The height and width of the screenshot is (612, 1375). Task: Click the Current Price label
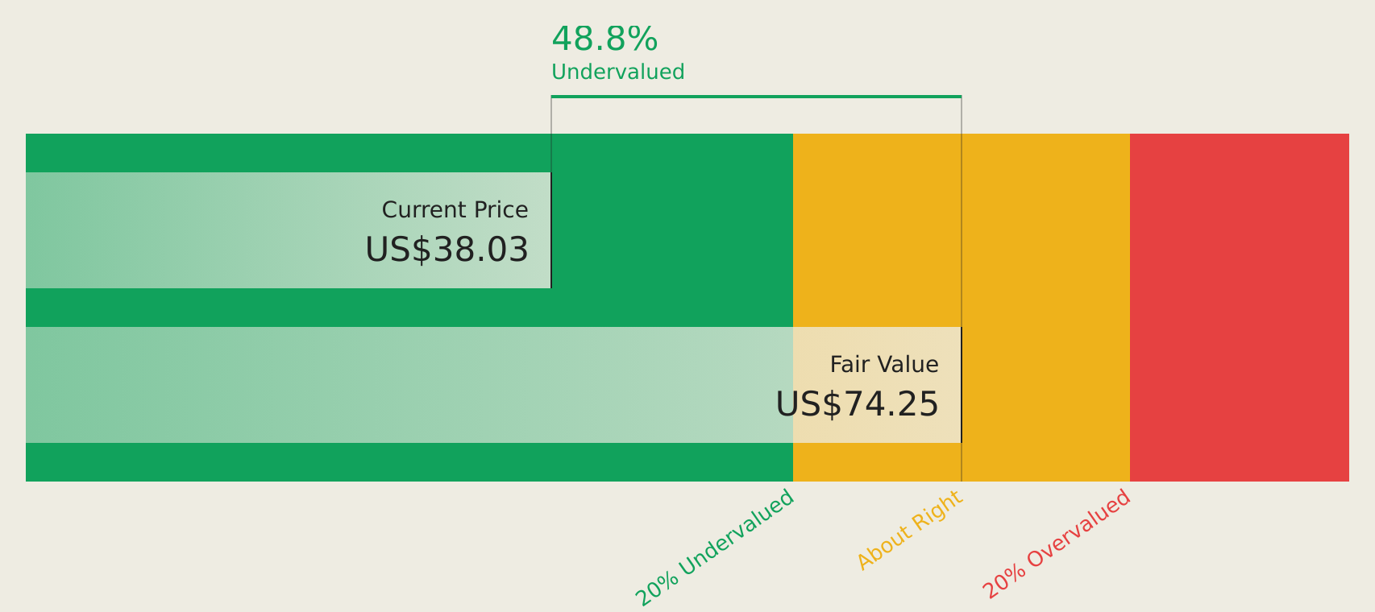point(455,210)
